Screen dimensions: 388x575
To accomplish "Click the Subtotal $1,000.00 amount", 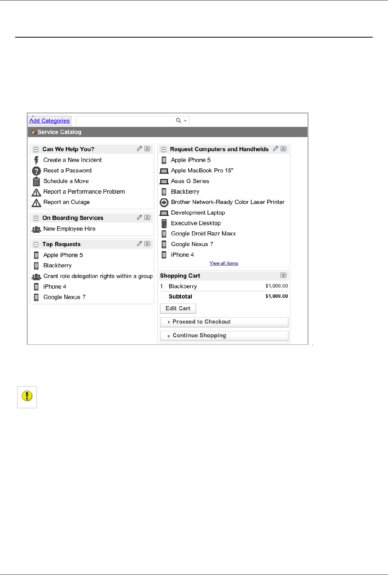I will click(x=277, y=296).
